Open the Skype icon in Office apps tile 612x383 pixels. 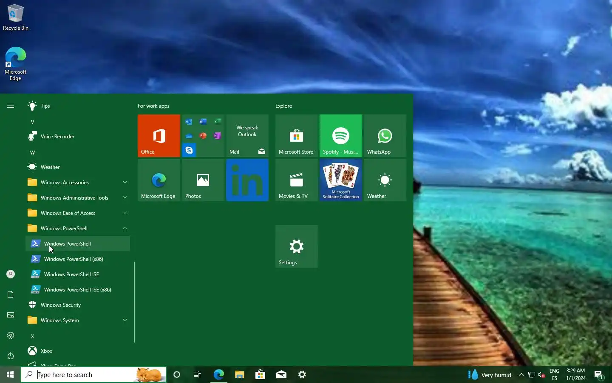click(x=189, y=150)
